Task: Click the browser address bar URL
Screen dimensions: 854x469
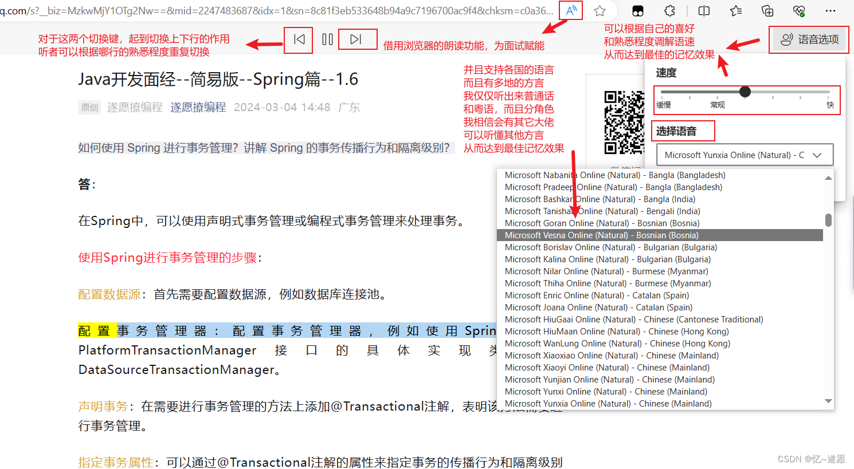Action: tap(277, 10)
